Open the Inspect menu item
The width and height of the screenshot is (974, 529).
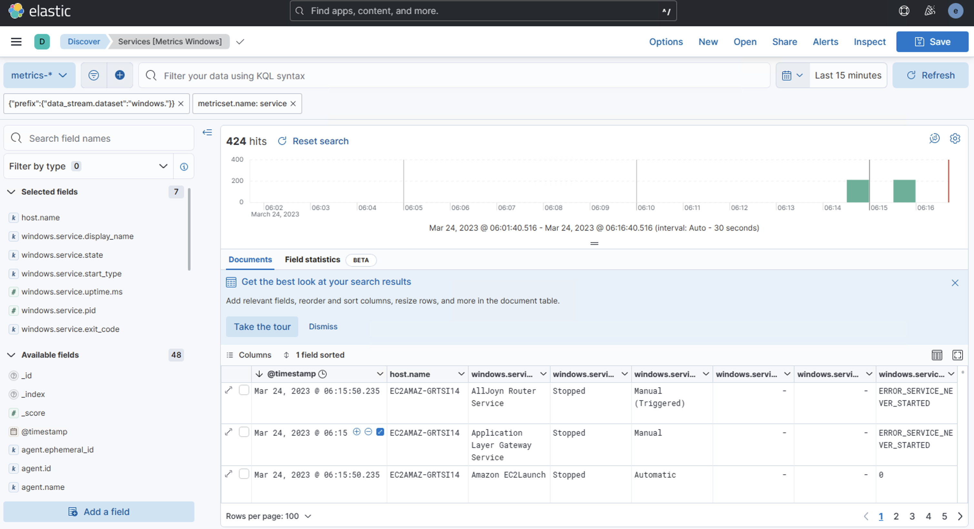[x=869, y=42]
